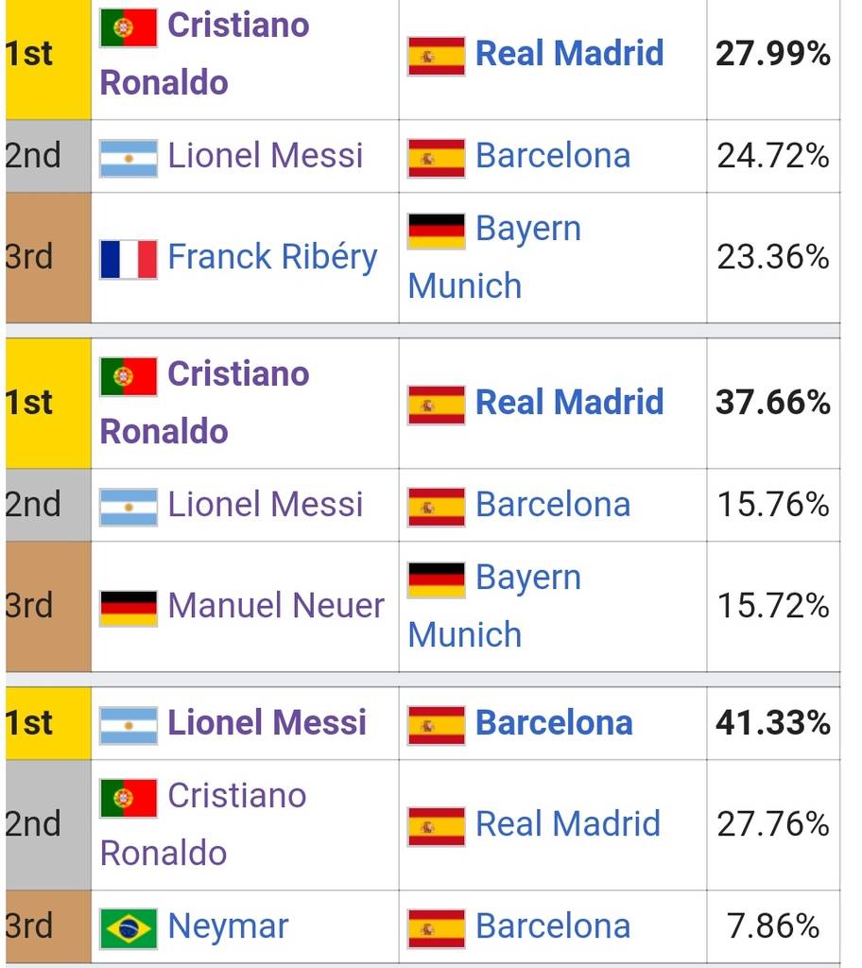Click Argentina flag beside bold Lionel Messi
This screenshot has width=862, height=968.
coord(129,726)
